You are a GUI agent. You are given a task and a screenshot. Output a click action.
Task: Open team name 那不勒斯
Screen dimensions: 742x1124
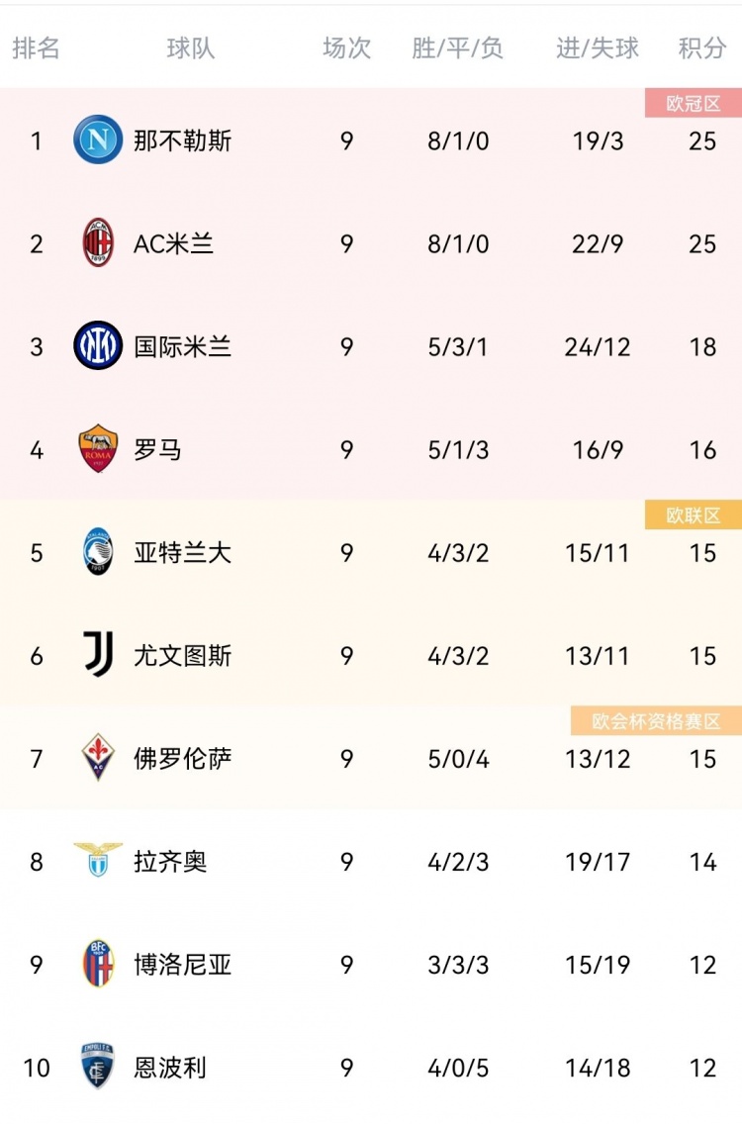click(183, 140)
